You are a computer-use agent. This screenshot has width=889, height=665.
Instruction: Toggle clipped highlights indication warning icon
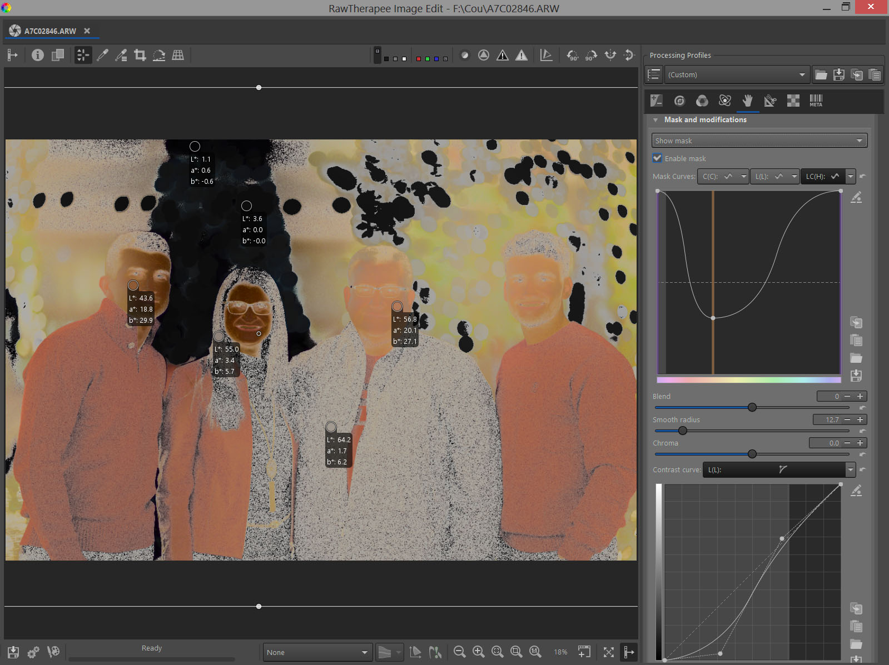click(x=522, y=55)
